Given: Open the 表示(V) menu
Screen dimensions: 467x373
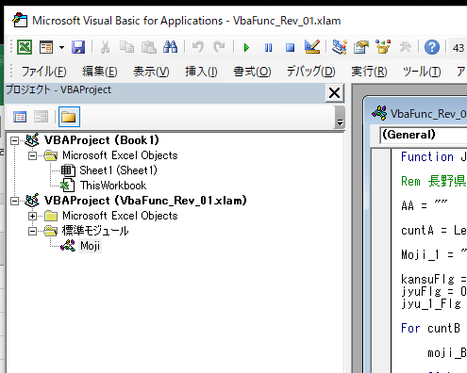Looking at the screenshot, I should (x=151, y=72).
